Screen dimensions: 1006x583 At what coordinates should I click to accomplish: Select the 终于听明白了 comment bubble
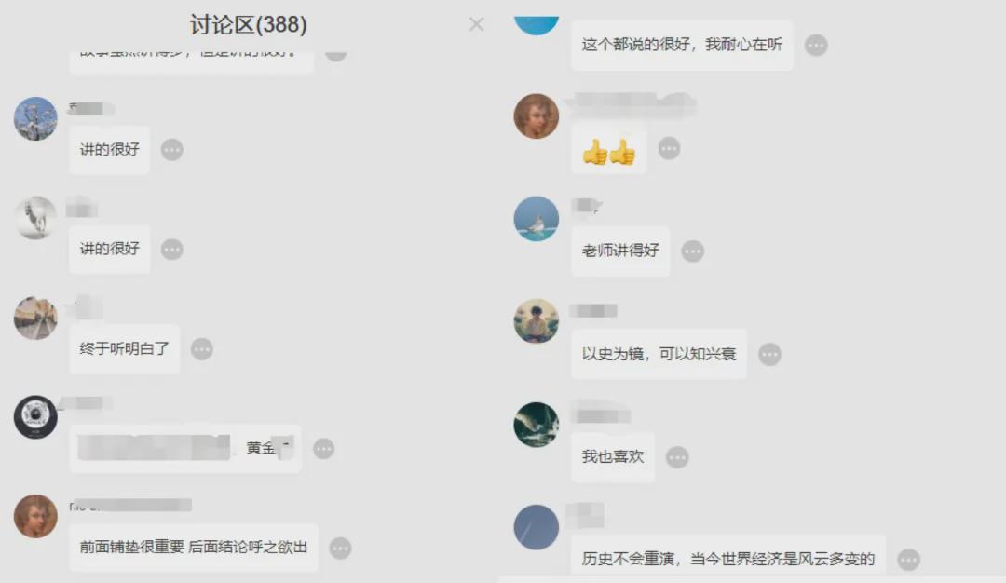pyautogui.click(x=125, y=349)
